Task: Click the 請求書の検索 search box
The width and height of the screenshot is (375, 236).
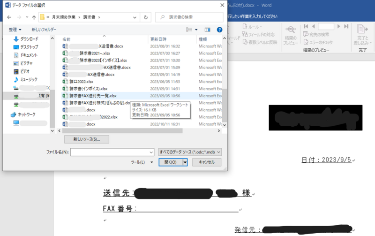Action: coord(189,17)
